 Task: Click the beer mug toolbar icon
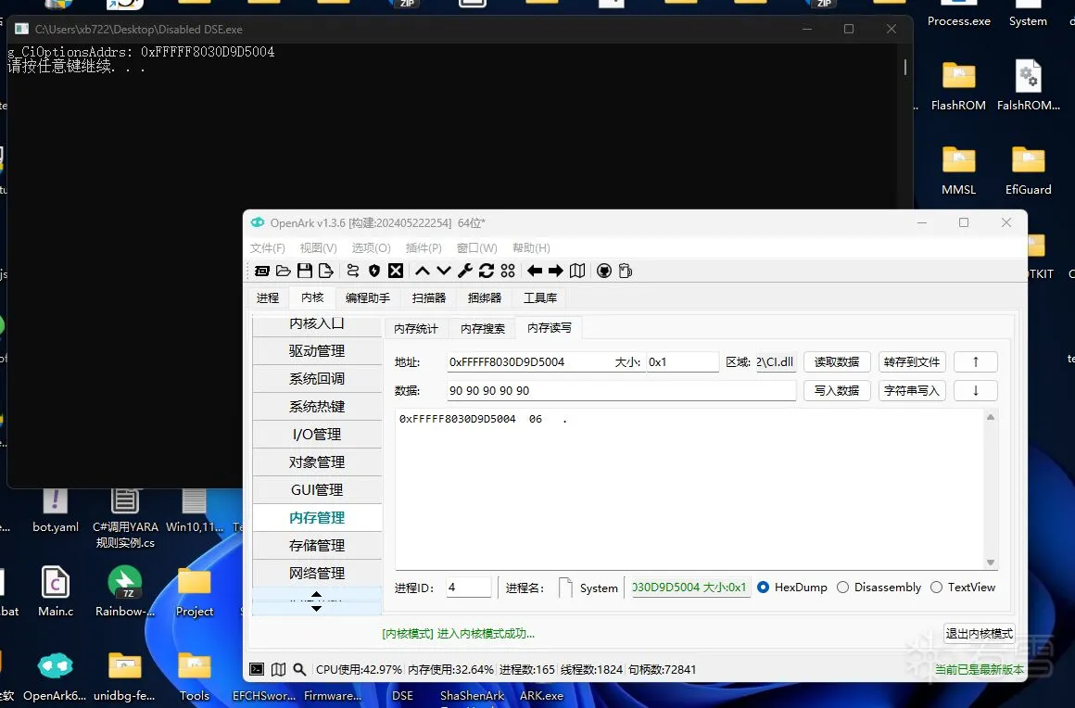pos(626,271)
